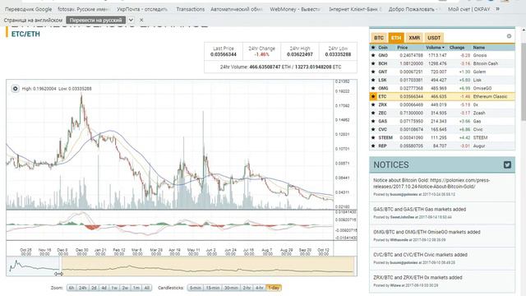The height and width of the screenshot is (296, 526).
Task: Show more bookmarks with chevron
Action: pyautogui.click(x=497, y=9)
